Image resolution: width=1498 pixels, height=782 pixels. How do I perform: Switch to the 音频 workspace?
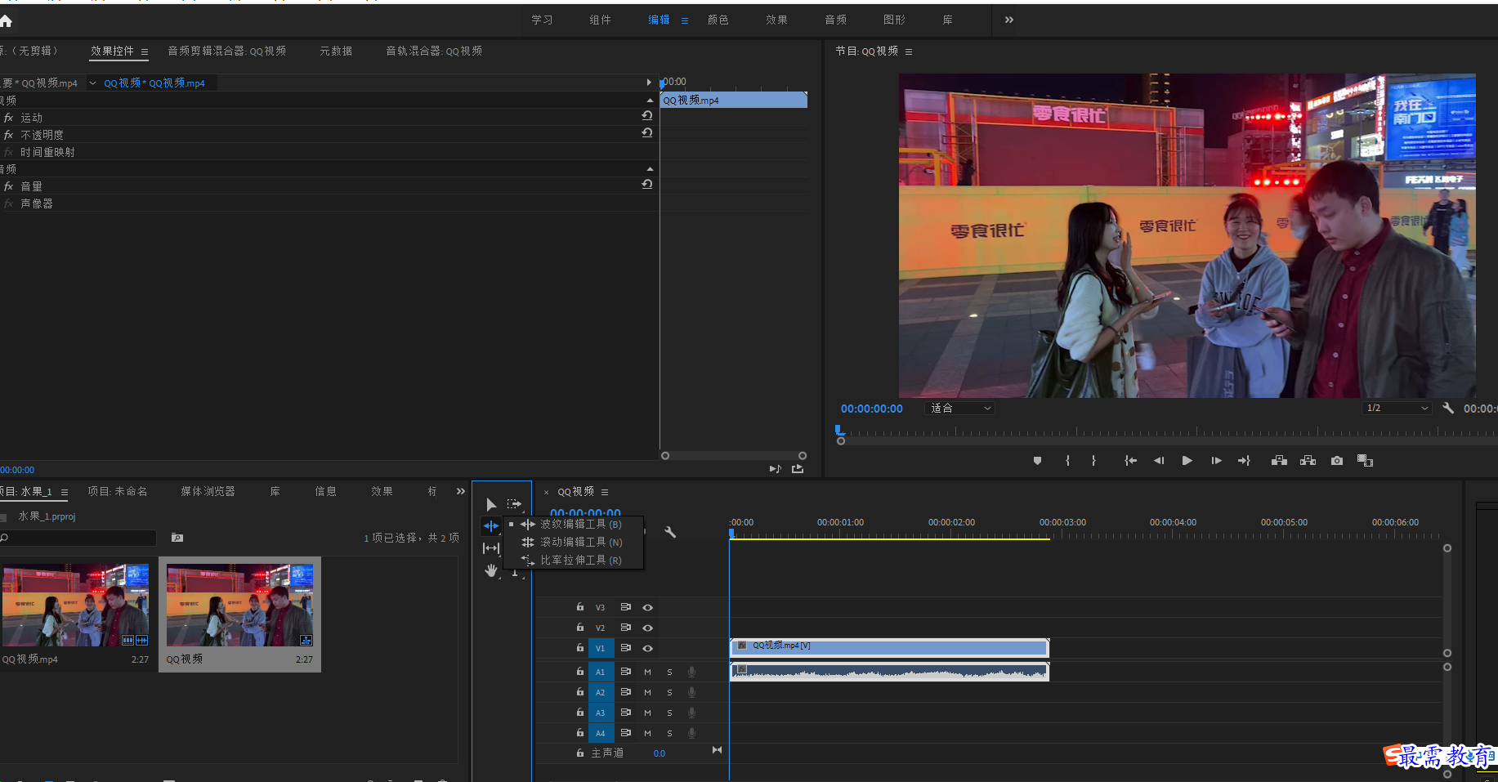(835, 20)
